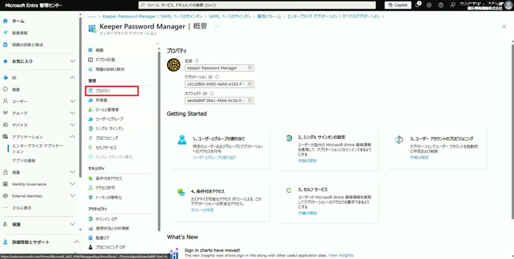Expand the External Identities section
The height and width of the screenshot is (259, 514).
point(73,196)
